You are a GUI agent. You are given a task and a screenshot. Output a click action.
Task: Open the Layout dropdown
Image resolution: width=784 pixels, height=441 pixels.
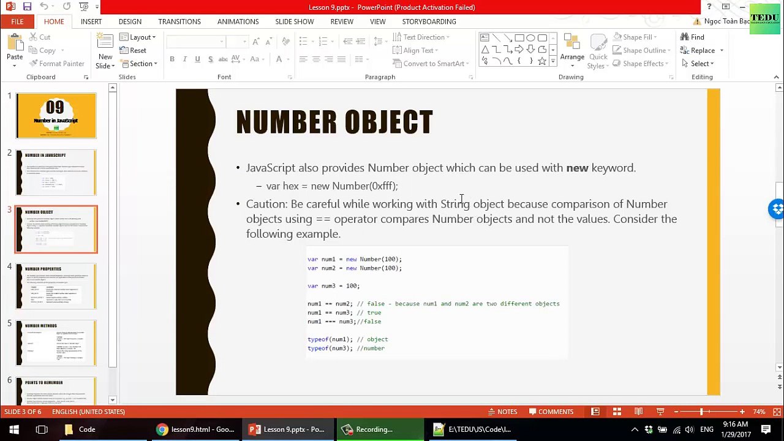138,37
